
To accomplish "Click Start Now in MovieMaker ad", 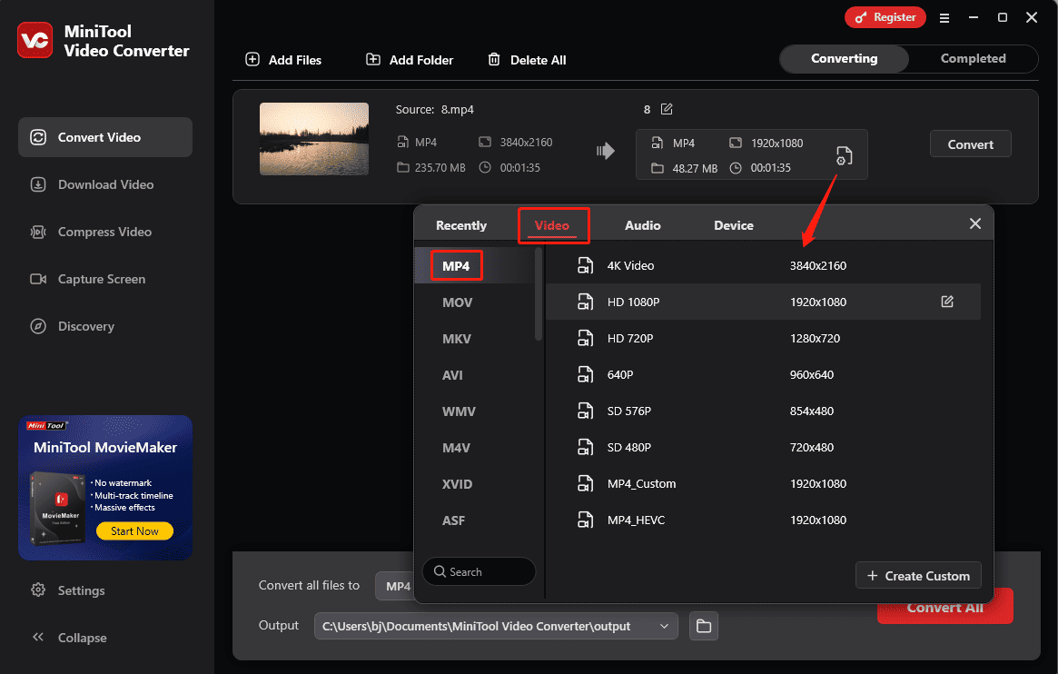I will (x=134, y=531).
